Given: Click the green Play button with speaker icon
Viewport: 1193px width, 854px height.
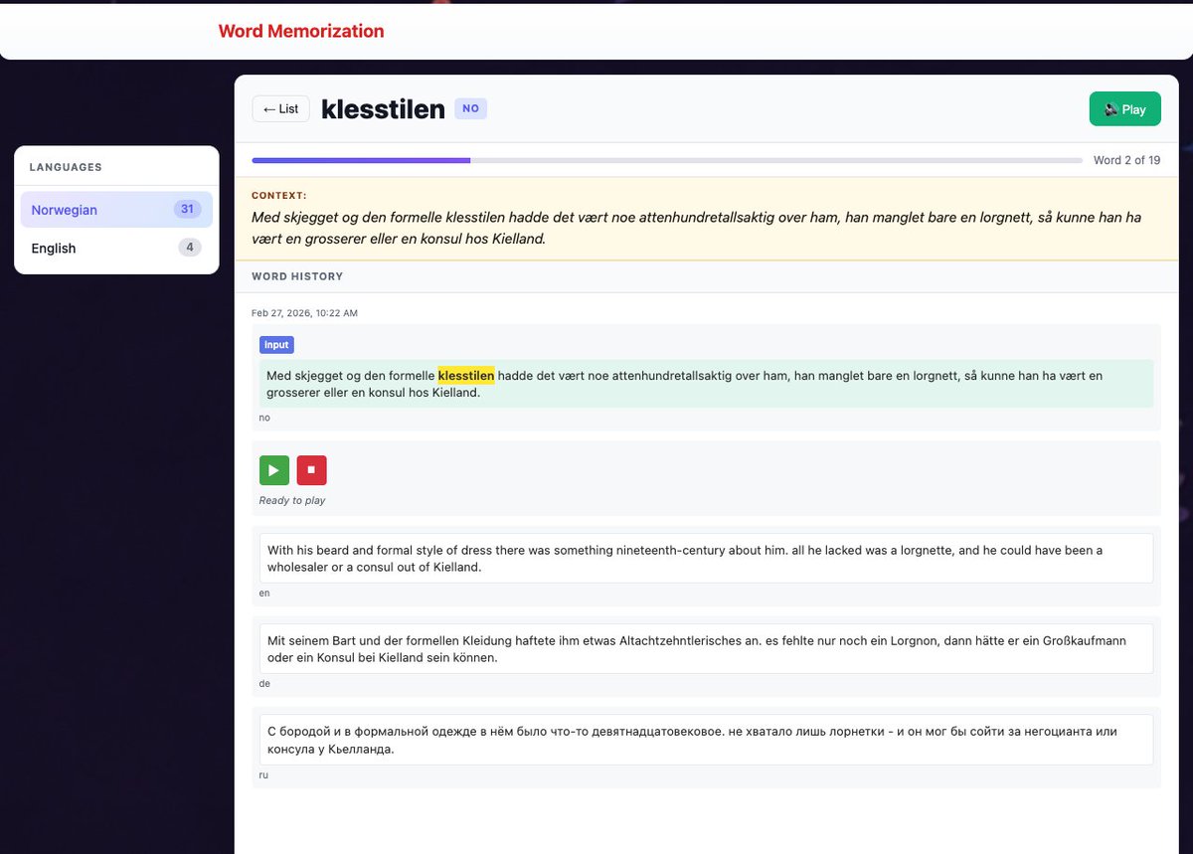Looking at the screenshot, I should tap(1124, 109).
